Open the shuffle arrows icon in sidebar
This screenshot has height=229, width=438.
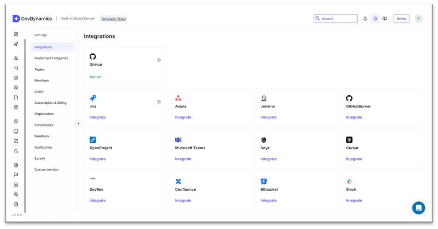pos(16,68)
